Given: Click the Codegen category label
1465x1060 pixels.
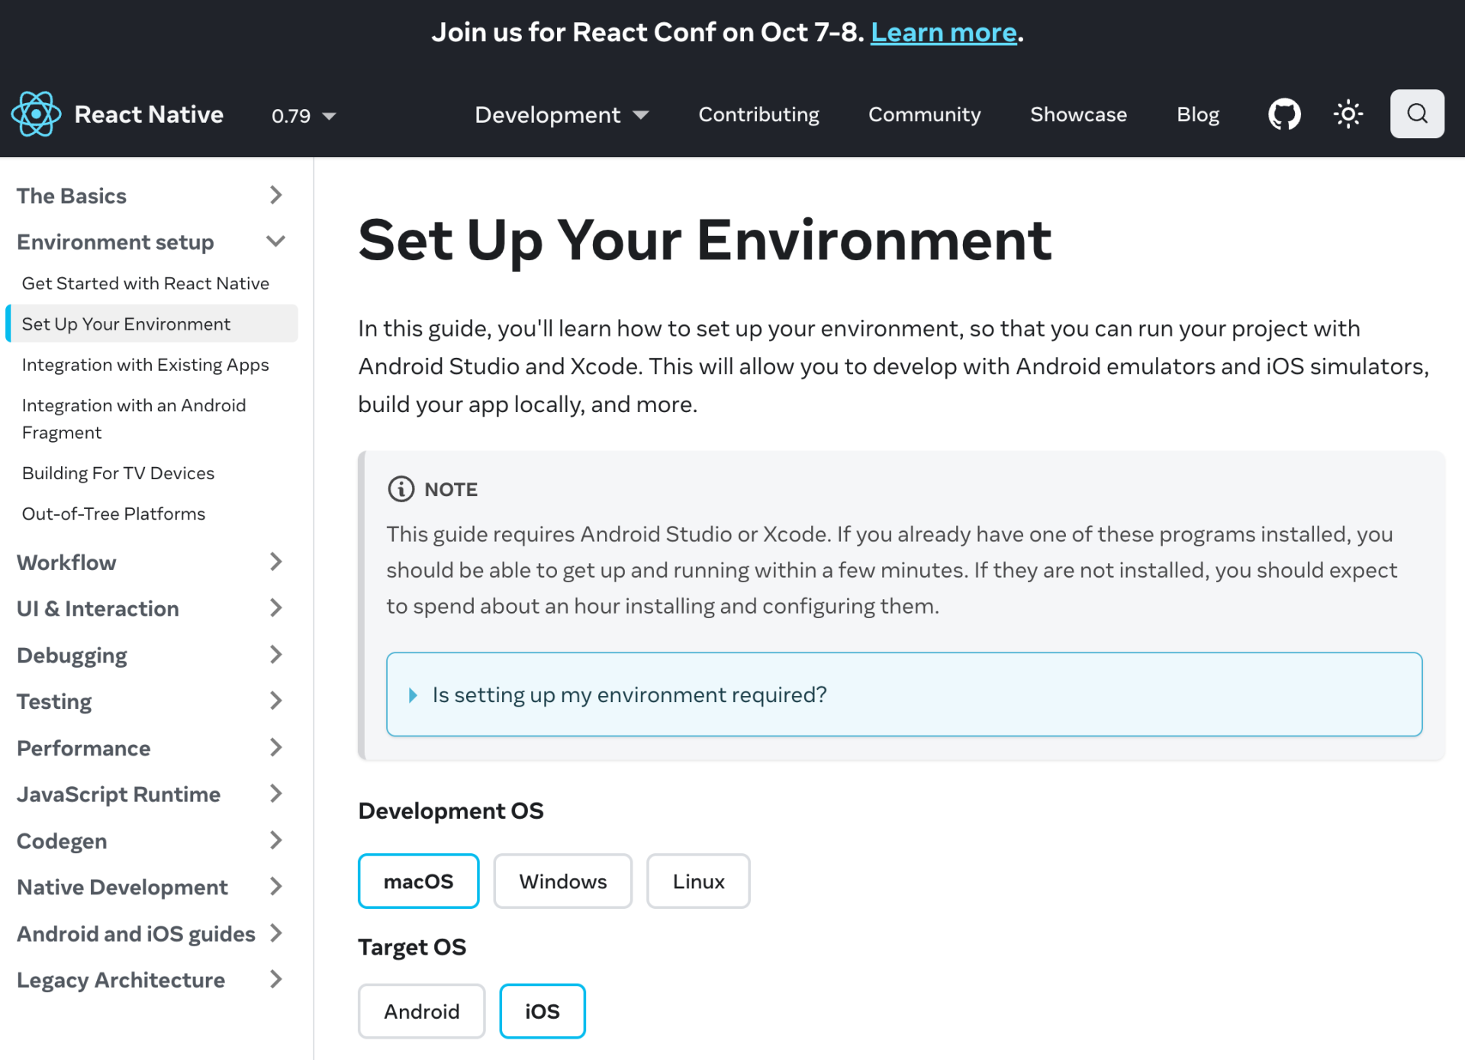Looking at the screenshot, I should [62, 841].
